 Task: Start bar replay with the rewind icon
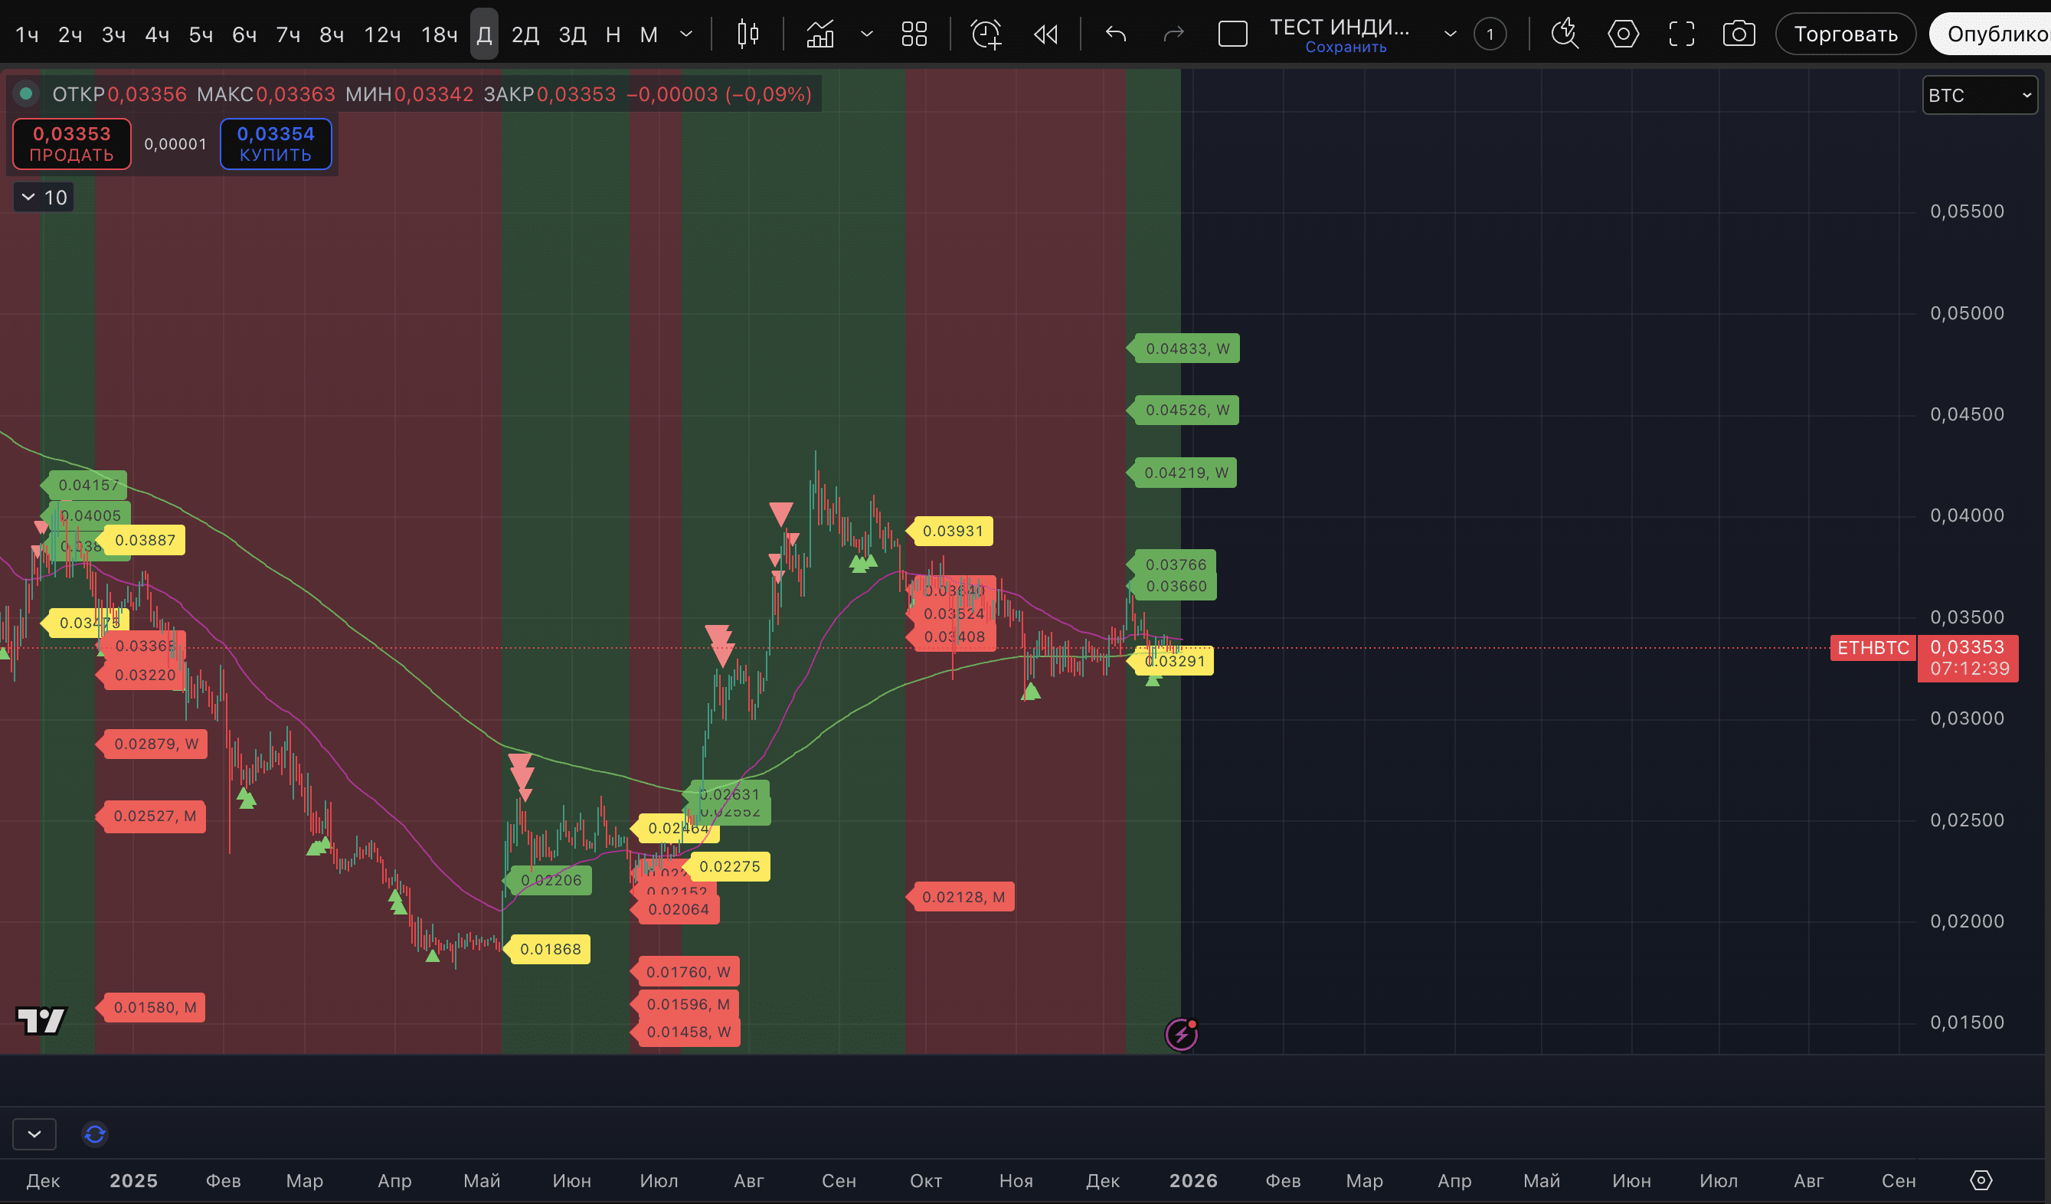click(1045, 34)
